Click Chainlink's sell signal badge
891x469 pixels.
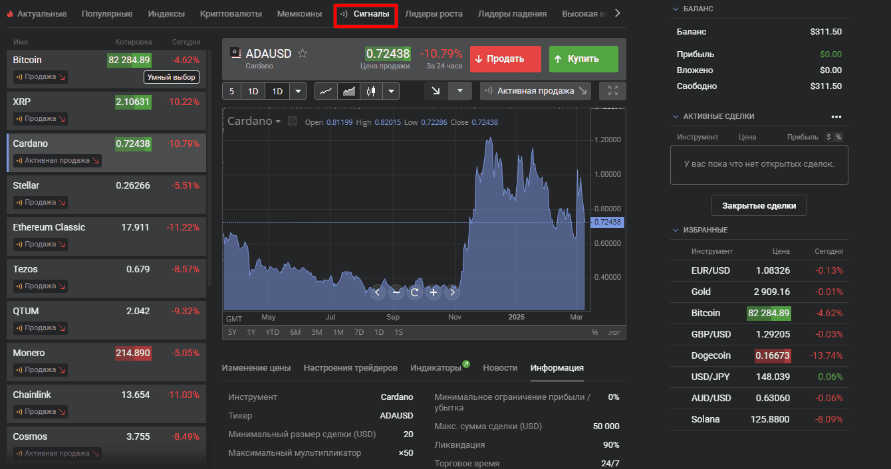(41, 412)
